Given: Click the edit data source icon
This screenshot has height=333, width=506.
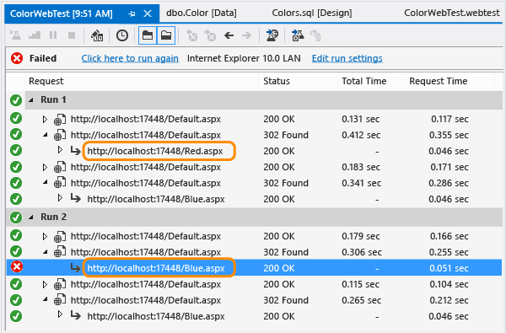Looking at the screenshot, I should (97, 35).
